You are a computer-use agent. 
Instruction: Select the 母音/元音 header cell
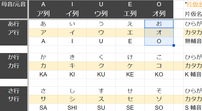click(x=14, y=4)
